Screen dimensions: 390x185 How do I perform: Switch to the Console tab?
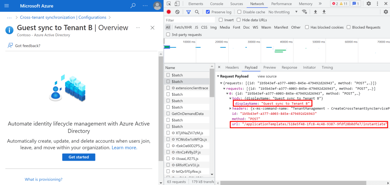pyautogui.click(x=217, y=4)
